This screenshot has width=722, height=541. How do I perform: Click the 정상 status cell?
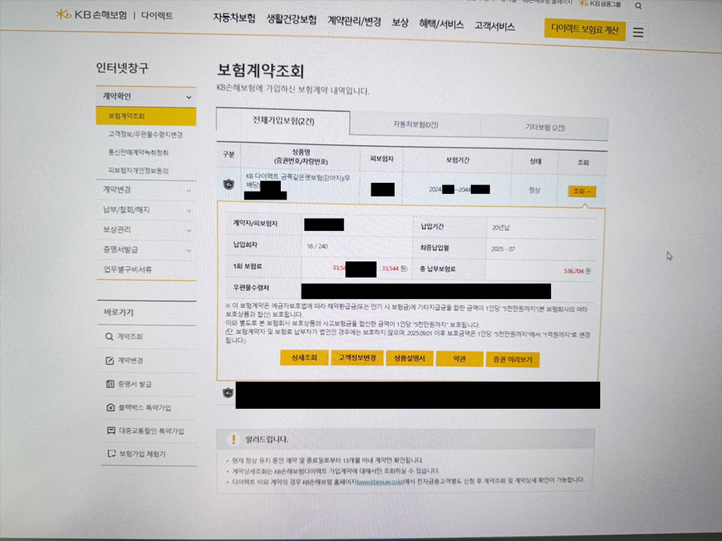[534, 190]
